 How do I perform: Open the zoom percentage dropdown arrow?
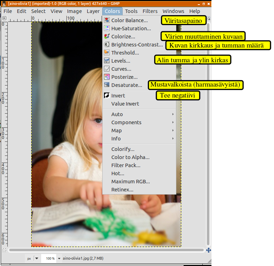click(59, 259)
